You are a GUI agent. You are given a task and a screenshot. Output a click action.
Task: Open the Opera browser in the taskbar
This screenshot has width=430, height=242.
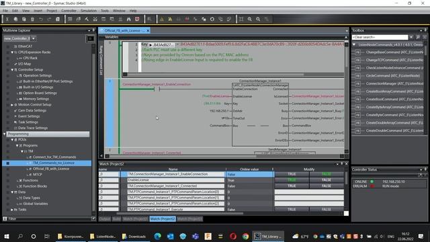pos(233,236)
